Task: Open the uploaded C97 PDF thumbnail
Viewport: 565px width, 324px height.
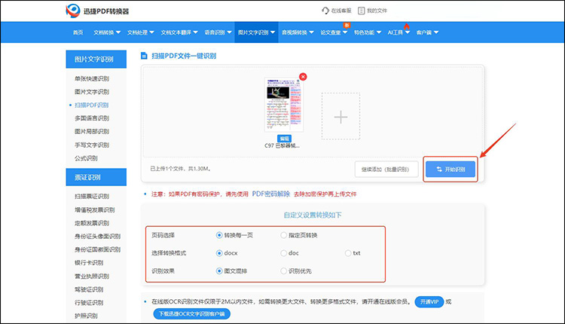Action: [283, 106]
